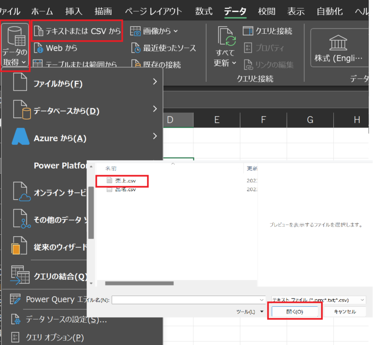This screenshot has width=387, height=345.
Task: Click 最近使ったソース icon
Action: point(136,48)
